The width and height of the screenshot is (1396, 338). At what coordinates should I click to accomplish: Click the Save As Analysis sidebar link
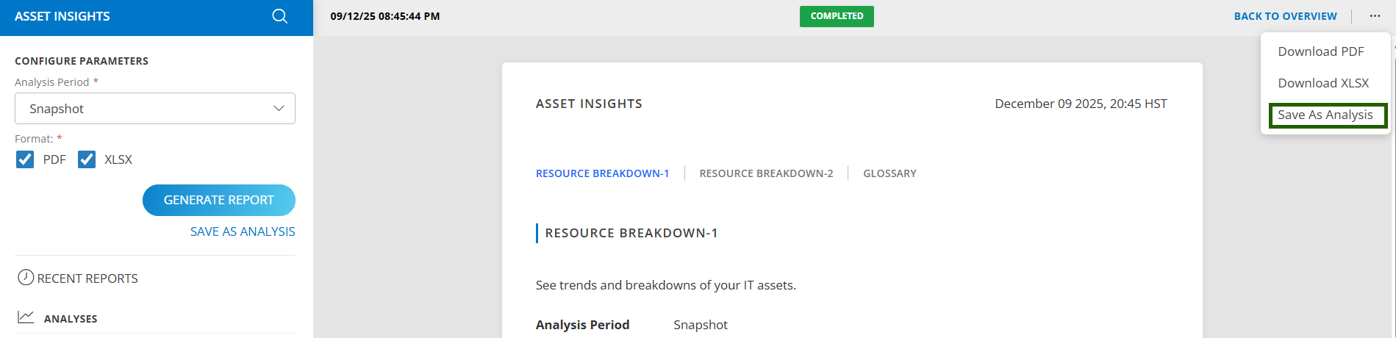[243, 231]
